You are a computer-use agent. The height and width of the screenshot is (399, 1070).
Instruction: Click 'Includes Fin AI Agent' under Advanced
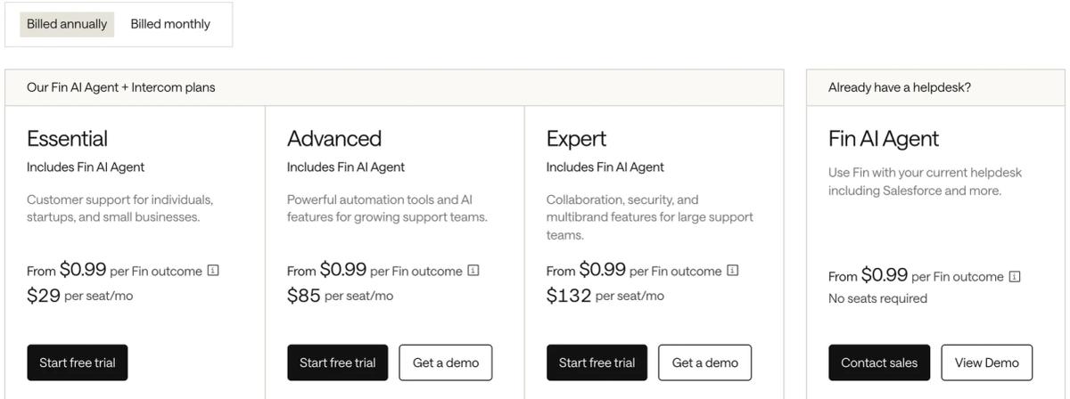(346, 167)
